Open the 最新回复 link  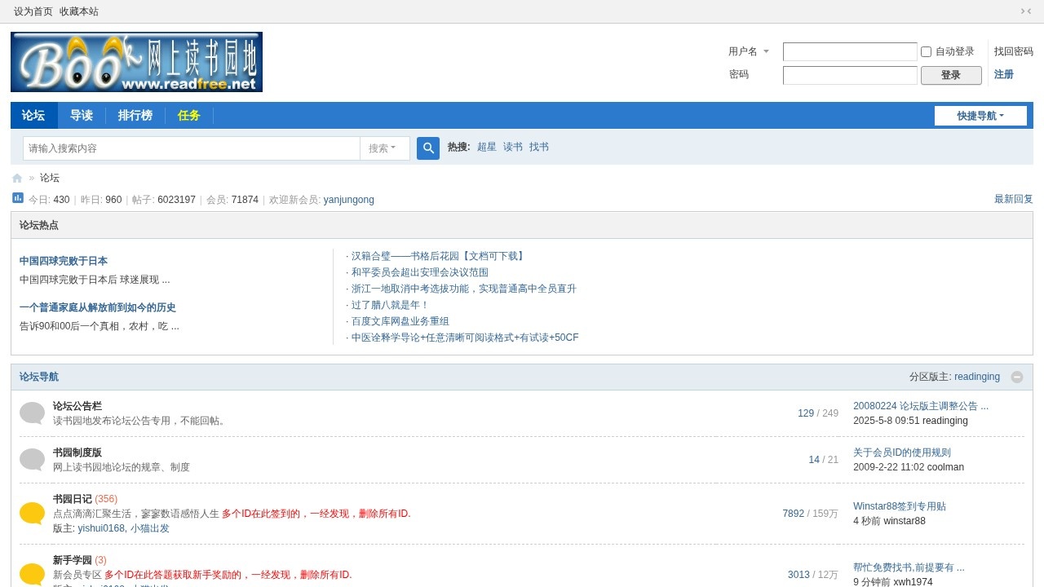point(1013,199)
